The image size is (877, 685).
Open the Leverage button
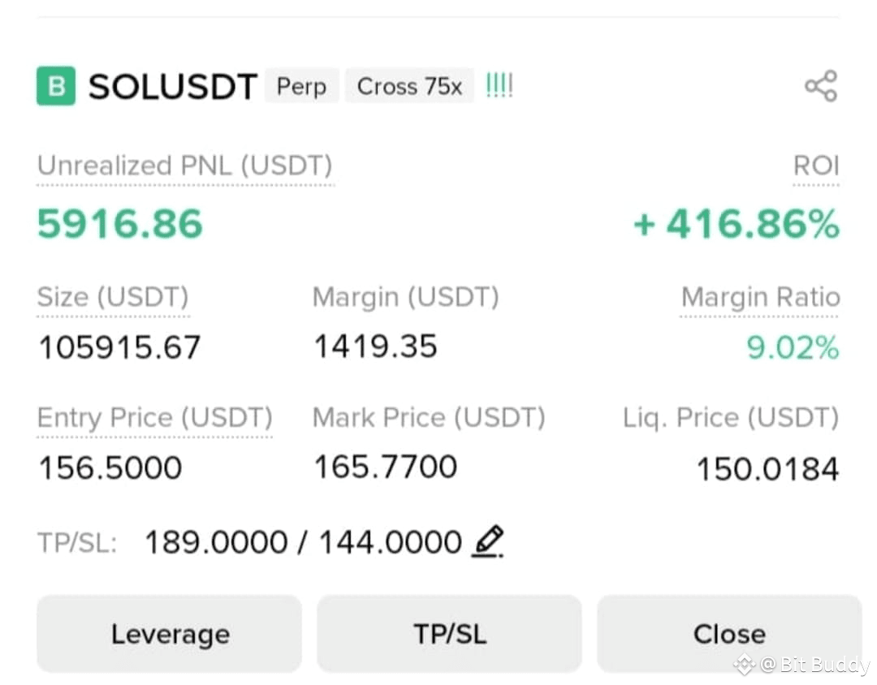[x=170, y=634]
